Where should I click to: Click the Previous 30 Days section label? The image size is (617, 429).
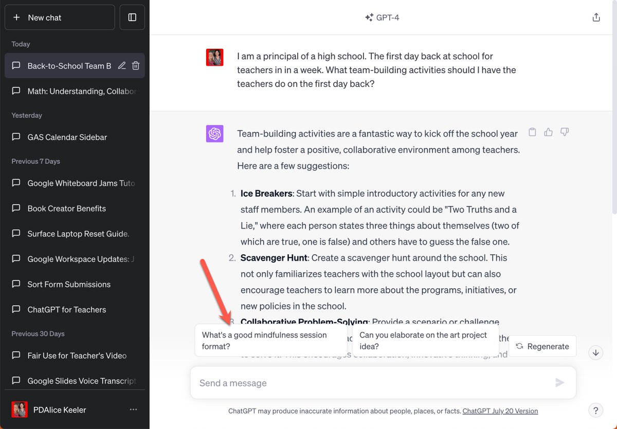(38, 334)
